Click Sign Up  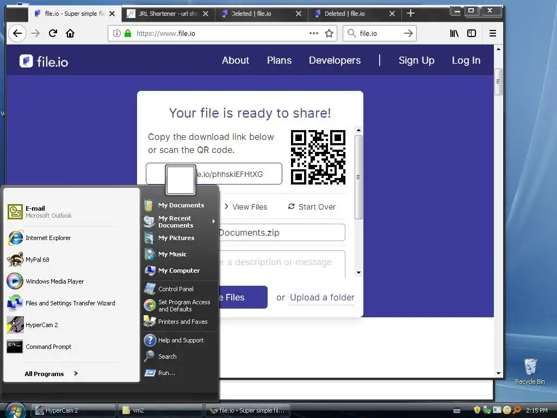pos(416,60)
